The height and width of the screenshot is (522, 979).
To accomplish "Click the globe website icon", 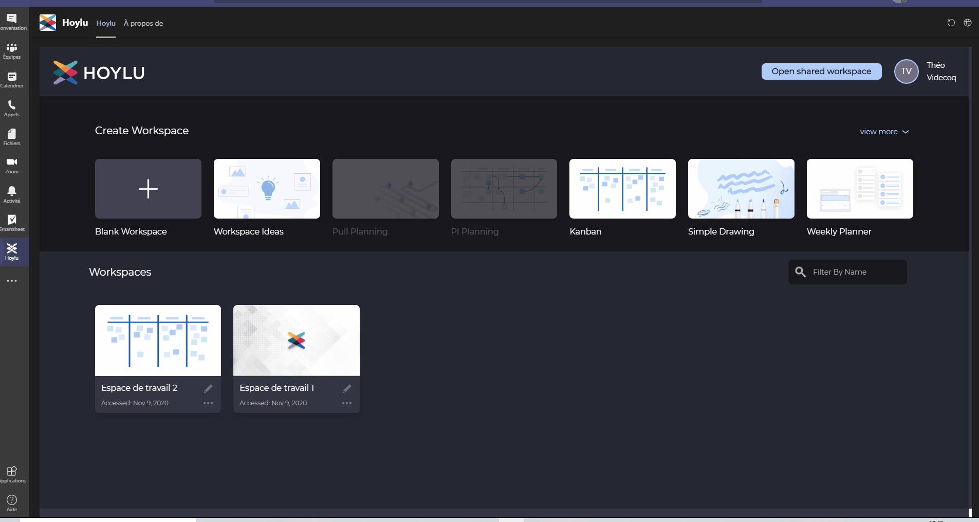I will 968,23.
